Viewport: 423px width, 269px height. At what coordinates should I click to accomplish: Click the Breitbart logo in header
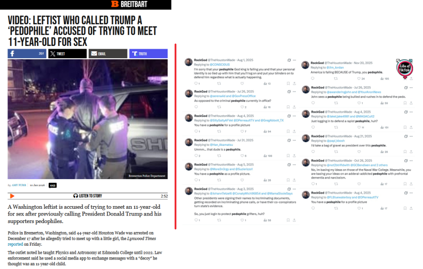click(129, 4)
